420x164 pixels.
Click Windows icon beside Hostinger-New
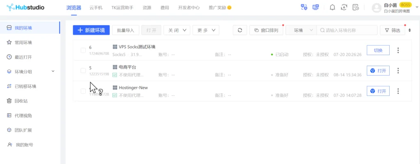pyautogui.click(x=115, y=88)
